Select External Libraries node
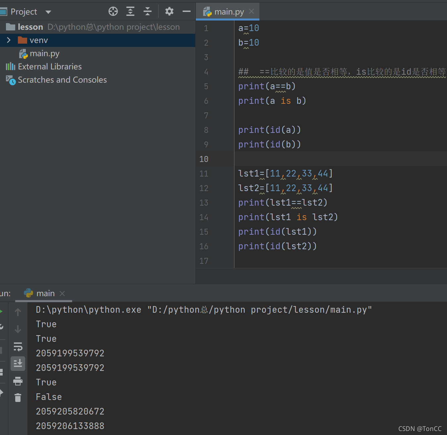 pos(50,66)
